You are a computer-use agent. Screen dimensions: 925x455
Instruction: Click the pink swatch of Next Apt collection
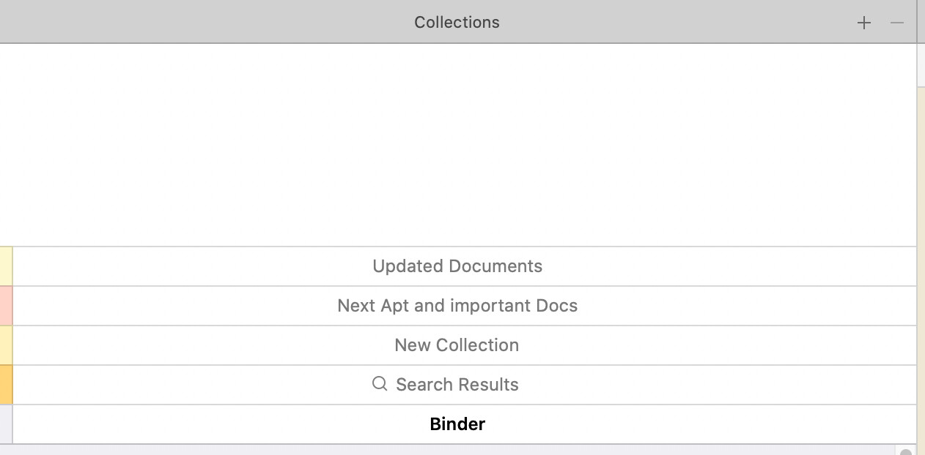coord(6,306)
